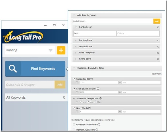This screenshot has width=167, height=132.
Task: Click the yellow plus new project icon
Action: tap(61, 50)
